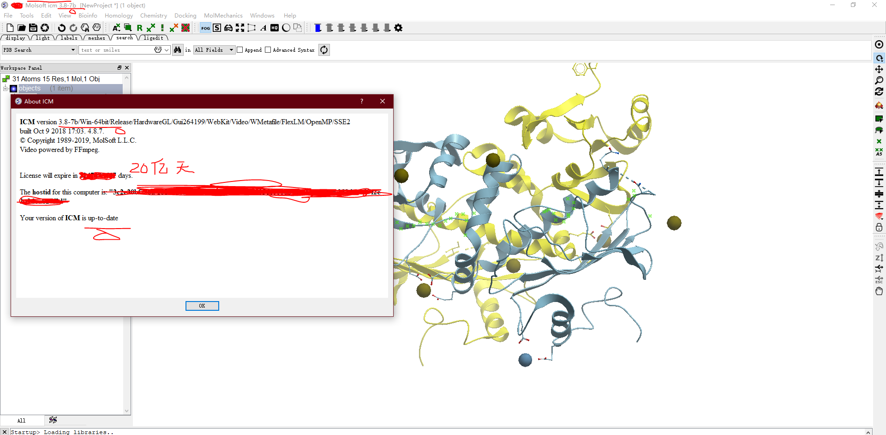
Task: Click the ESC arrow icon in the right toolbar
Action: [879, 280]
